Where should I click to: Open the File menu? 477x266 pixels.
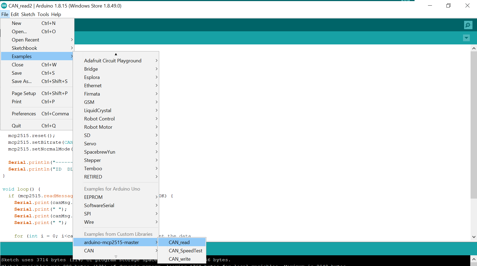(x=5, y=14)
